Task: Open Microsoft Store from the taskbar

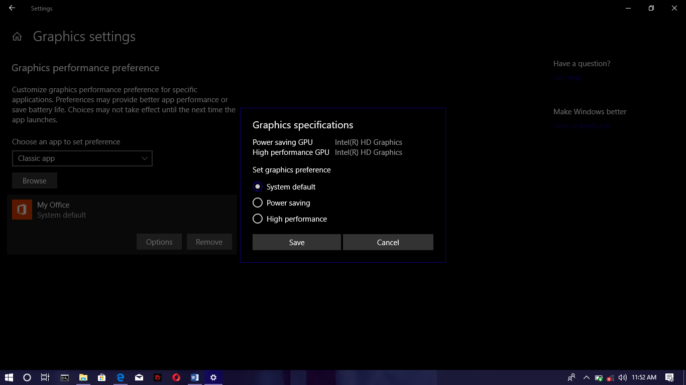Action: [101, 377]
